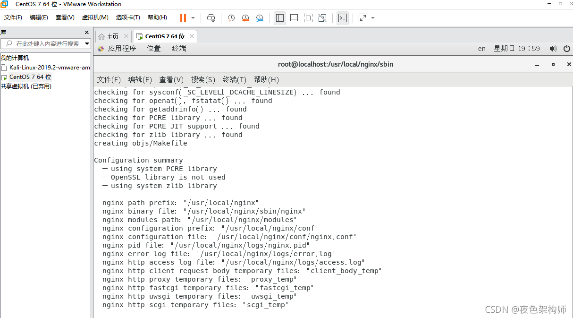Open terminal 编辑(E) menu

[140, 79]
